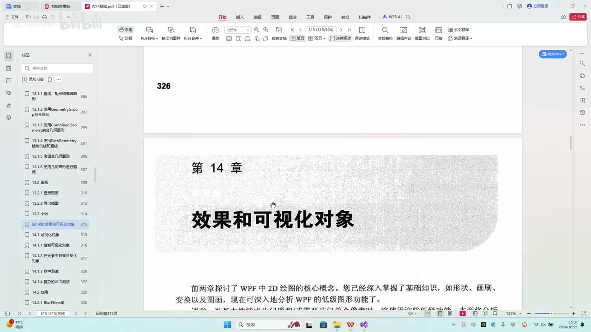Select bookmark 14.2.1 BlurEffect类
This screenshot has height=332, width=591.
coord(56,302)
